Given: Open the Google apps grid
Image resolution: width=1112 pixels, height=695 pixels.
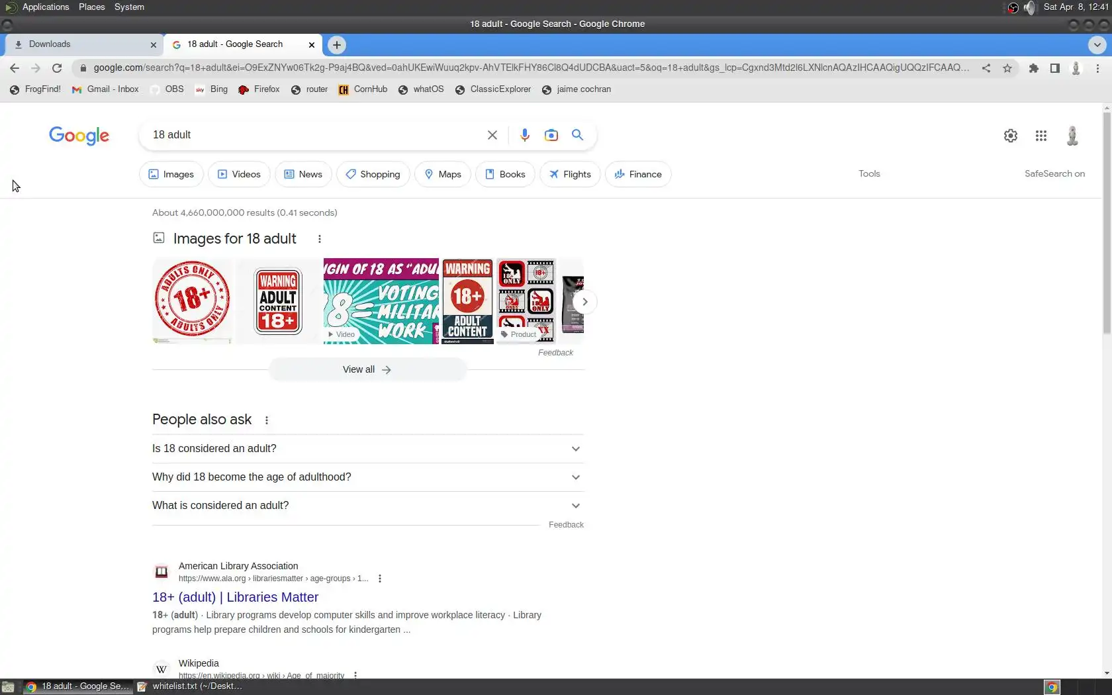Looking at the screenshot, I should coord(1041,136).
